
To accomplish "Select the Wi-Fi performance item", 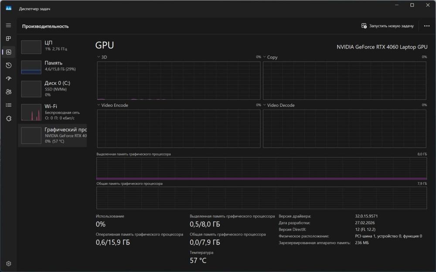I will [53, 112].
